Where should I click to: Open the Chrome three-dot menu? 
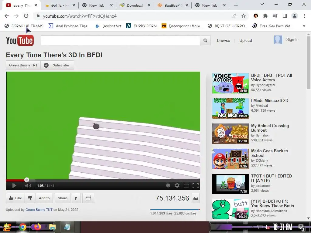click(304, 16)
